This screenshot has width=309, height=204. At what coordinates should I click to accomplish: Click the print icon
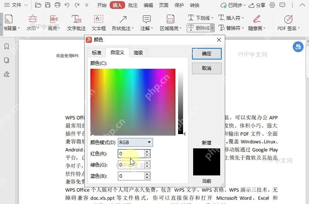pyautogui.click(x=57, y=5)
